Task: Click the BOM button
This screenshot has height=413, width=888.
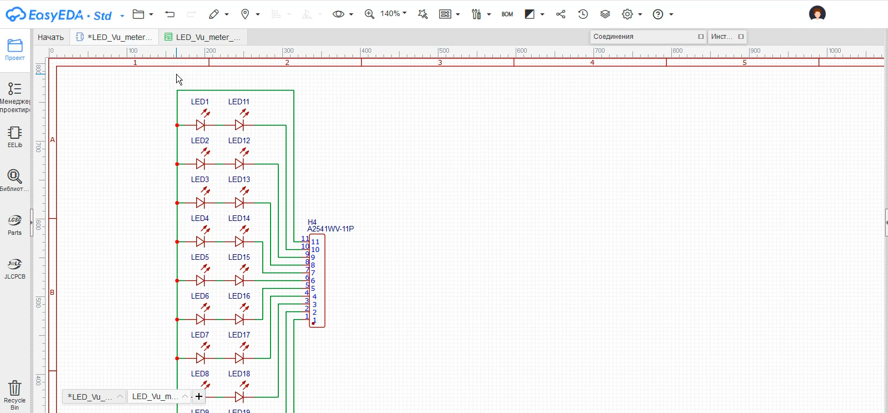Action: click(507, 14)
